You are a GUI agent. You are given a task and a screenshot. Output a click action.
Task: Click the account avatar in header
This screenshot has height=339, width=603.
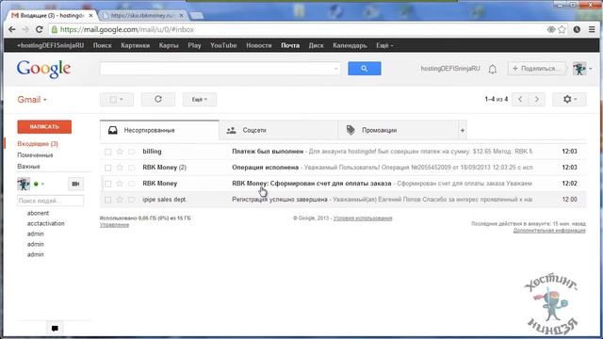579,69
